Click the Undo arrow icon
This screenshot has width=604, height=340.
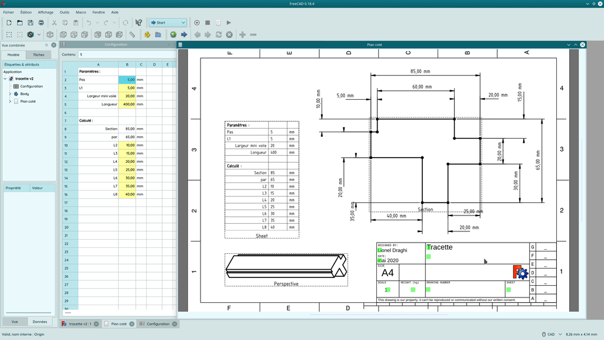(89, 23)
